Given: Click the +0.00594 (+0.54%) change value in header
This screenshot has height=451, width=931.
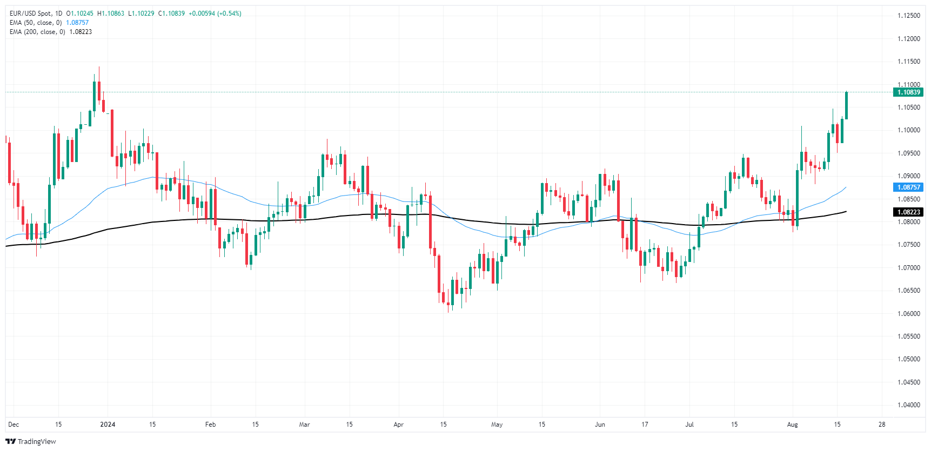Looking at the screenshot, I should 215,14.
